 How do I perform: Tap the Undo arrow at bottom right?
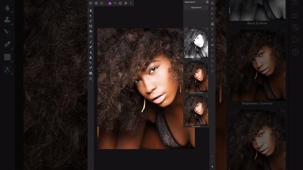[x=212, y=157]
